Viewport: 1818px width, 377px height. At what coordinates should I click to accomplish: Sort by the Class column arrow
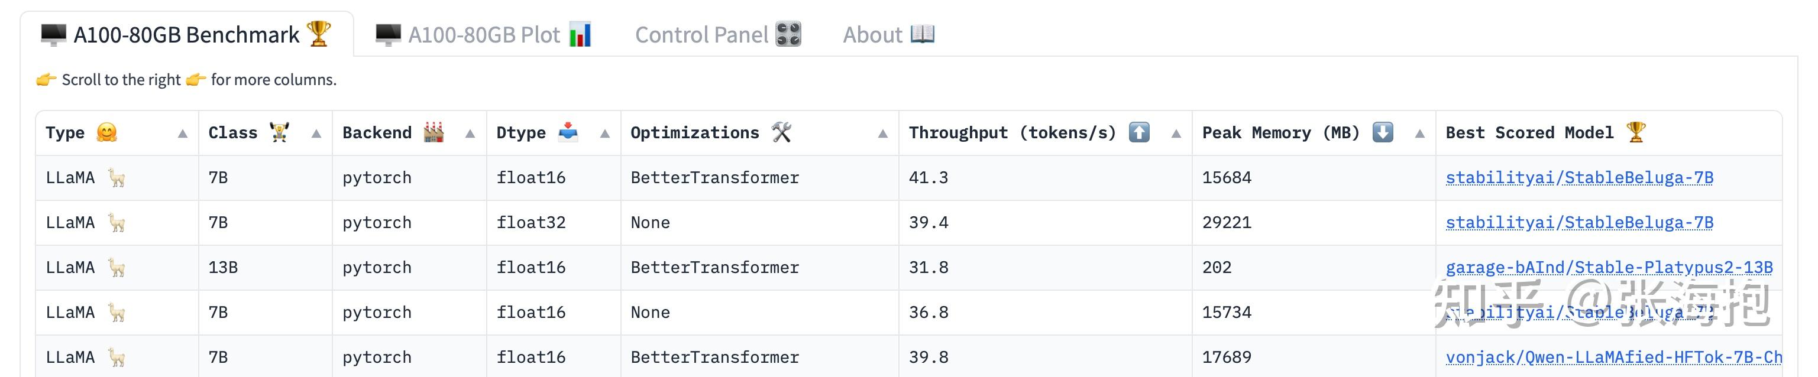(316, 134)
